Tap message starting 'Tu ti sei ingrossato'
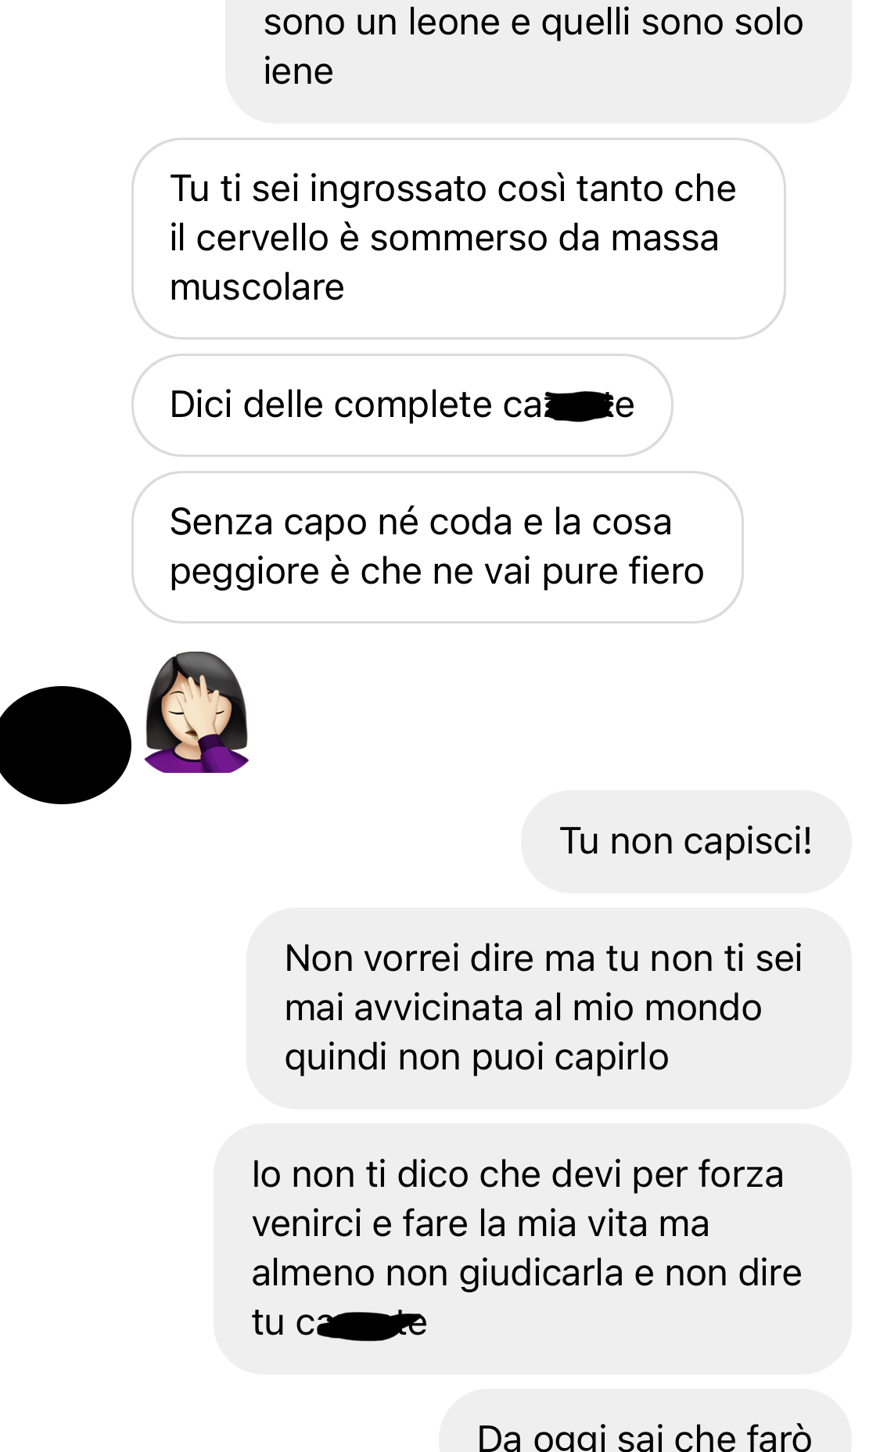Viewport: 880px width, 1452px height. pyautogui.click(x=458, y=239)
